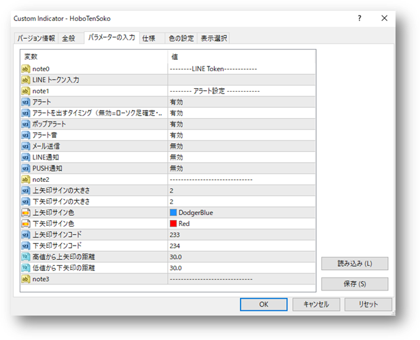Image resolution: width=420 pixels, height=340 pixels.
Task: Click the icon beside 上矢印サインコード
Action: coord(25,235)
